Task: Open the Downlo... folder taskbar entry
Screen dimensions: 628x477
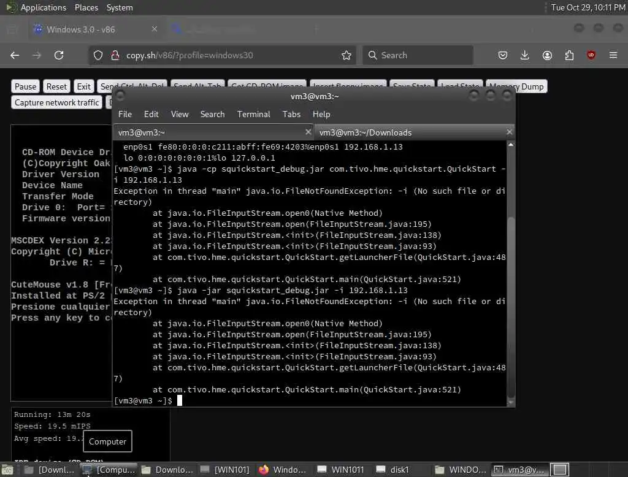Action: 167,470
